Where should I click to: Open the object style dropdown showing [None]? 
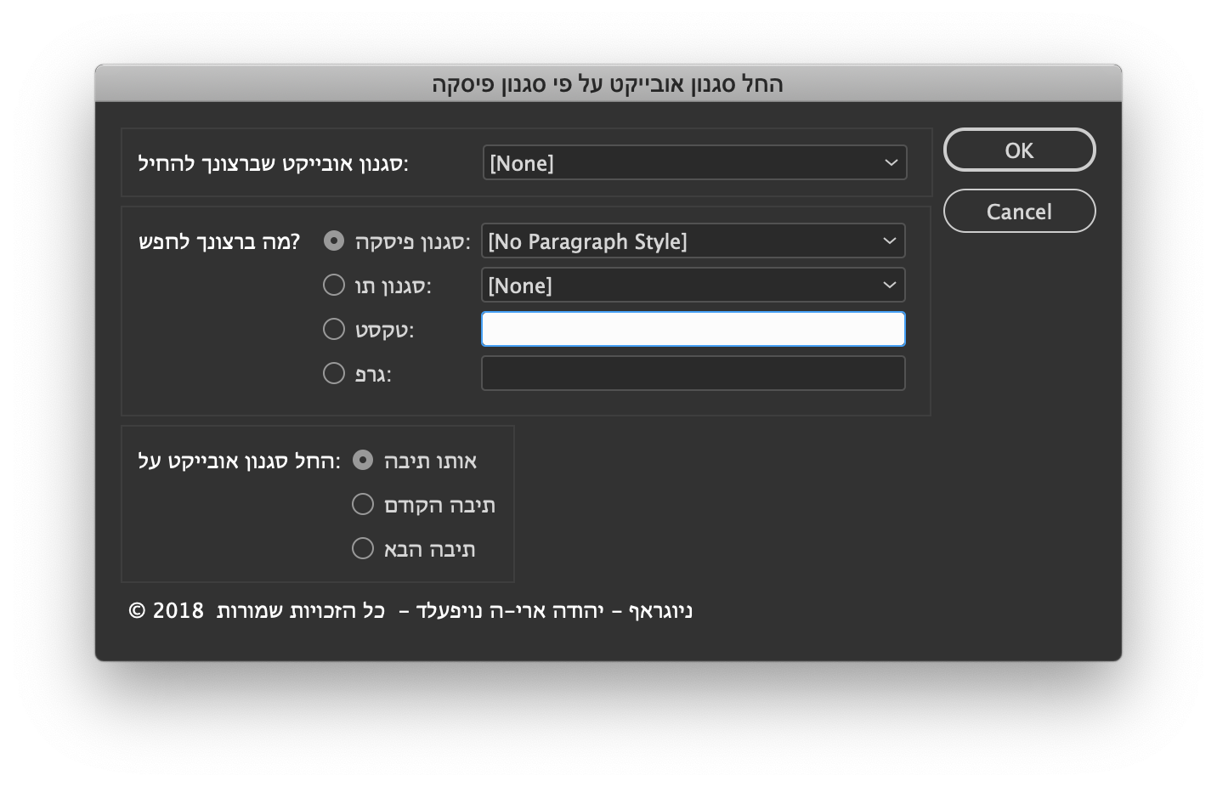tap(694, 162)
